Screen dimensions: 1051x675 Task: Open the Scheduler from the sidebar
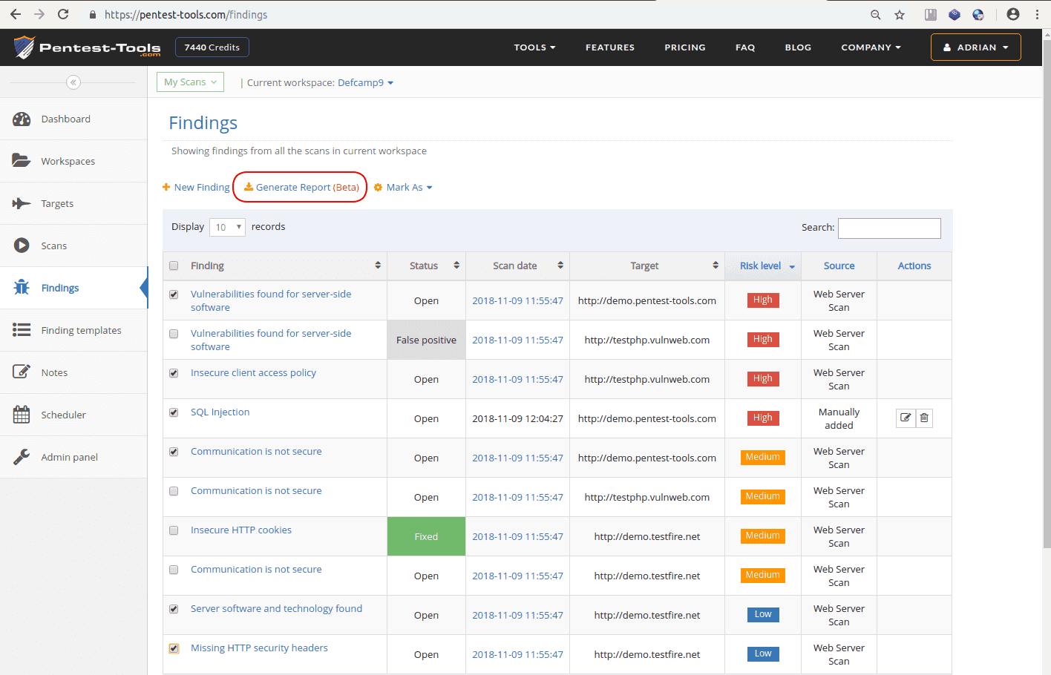tap(62, 415)
